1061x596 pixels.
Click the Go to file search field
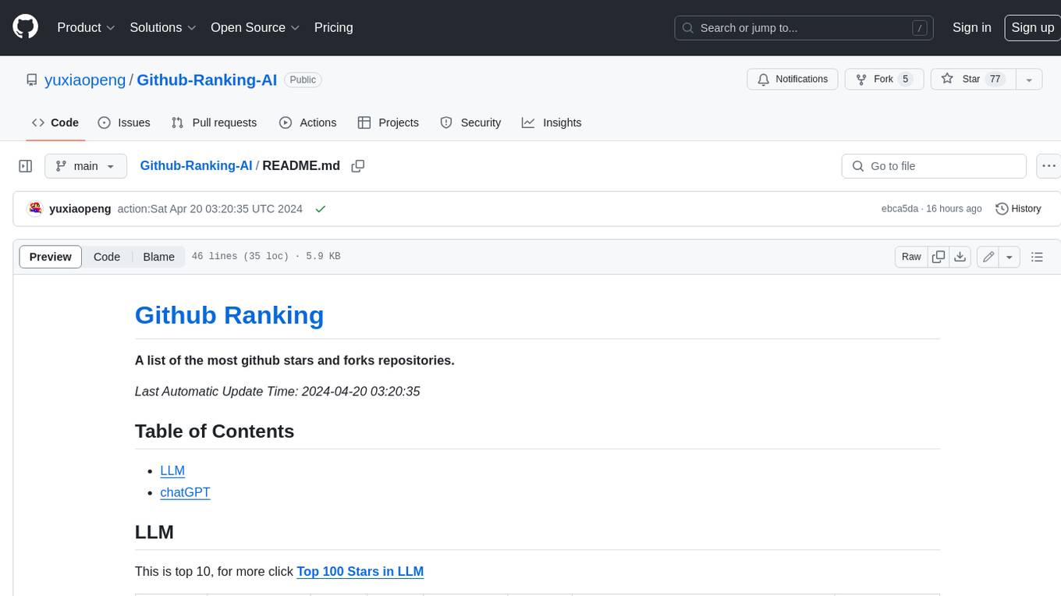coord(934,166)
